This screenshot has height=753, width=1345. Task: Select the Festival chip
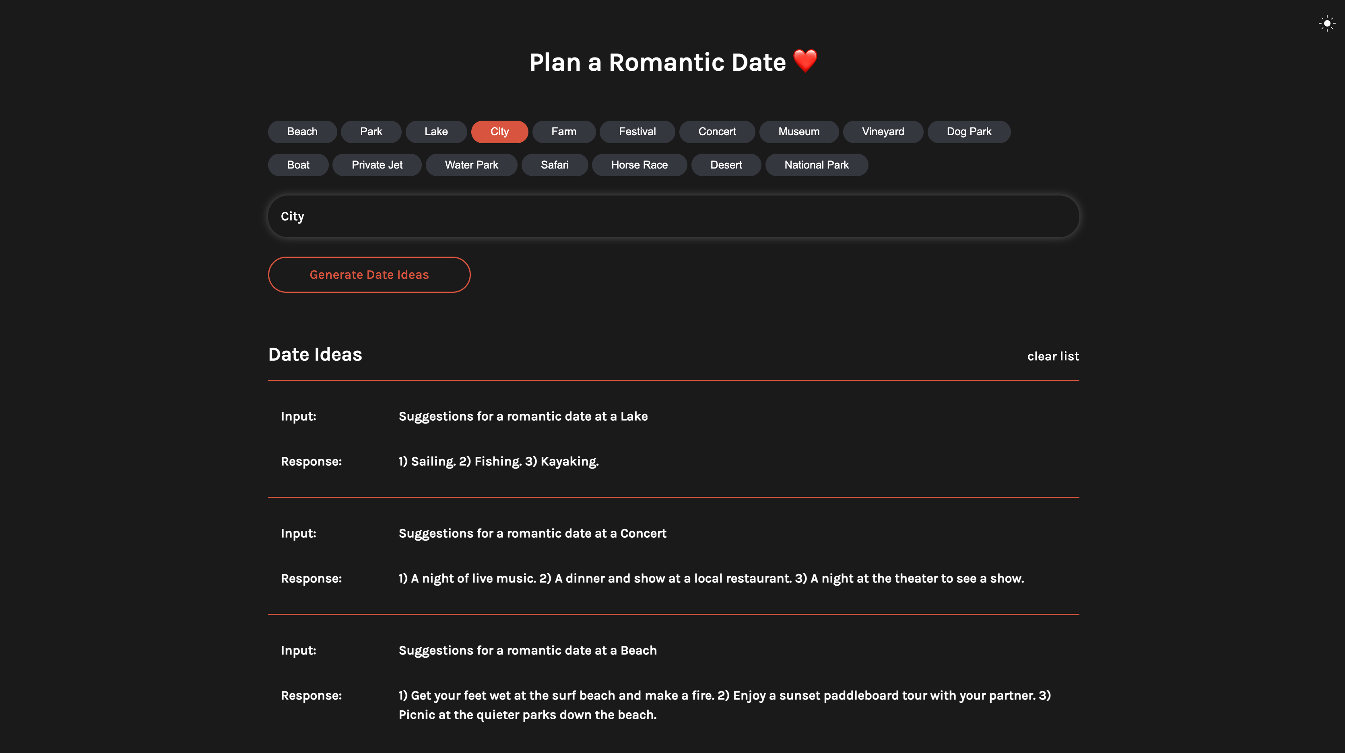[x=637, y=132]
